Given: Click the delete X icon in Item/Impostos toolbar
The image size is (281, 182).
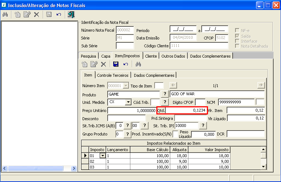Looking at the screenshot, I should pyautogui.click(x=103, y=64).
